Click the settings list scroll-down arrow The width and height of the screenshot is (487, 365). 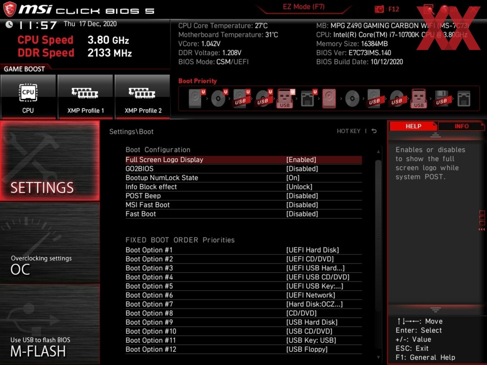[378, 357]
